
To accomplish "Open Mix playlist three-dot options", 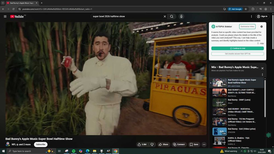I will pyautogui.click(x=262, y=75).
